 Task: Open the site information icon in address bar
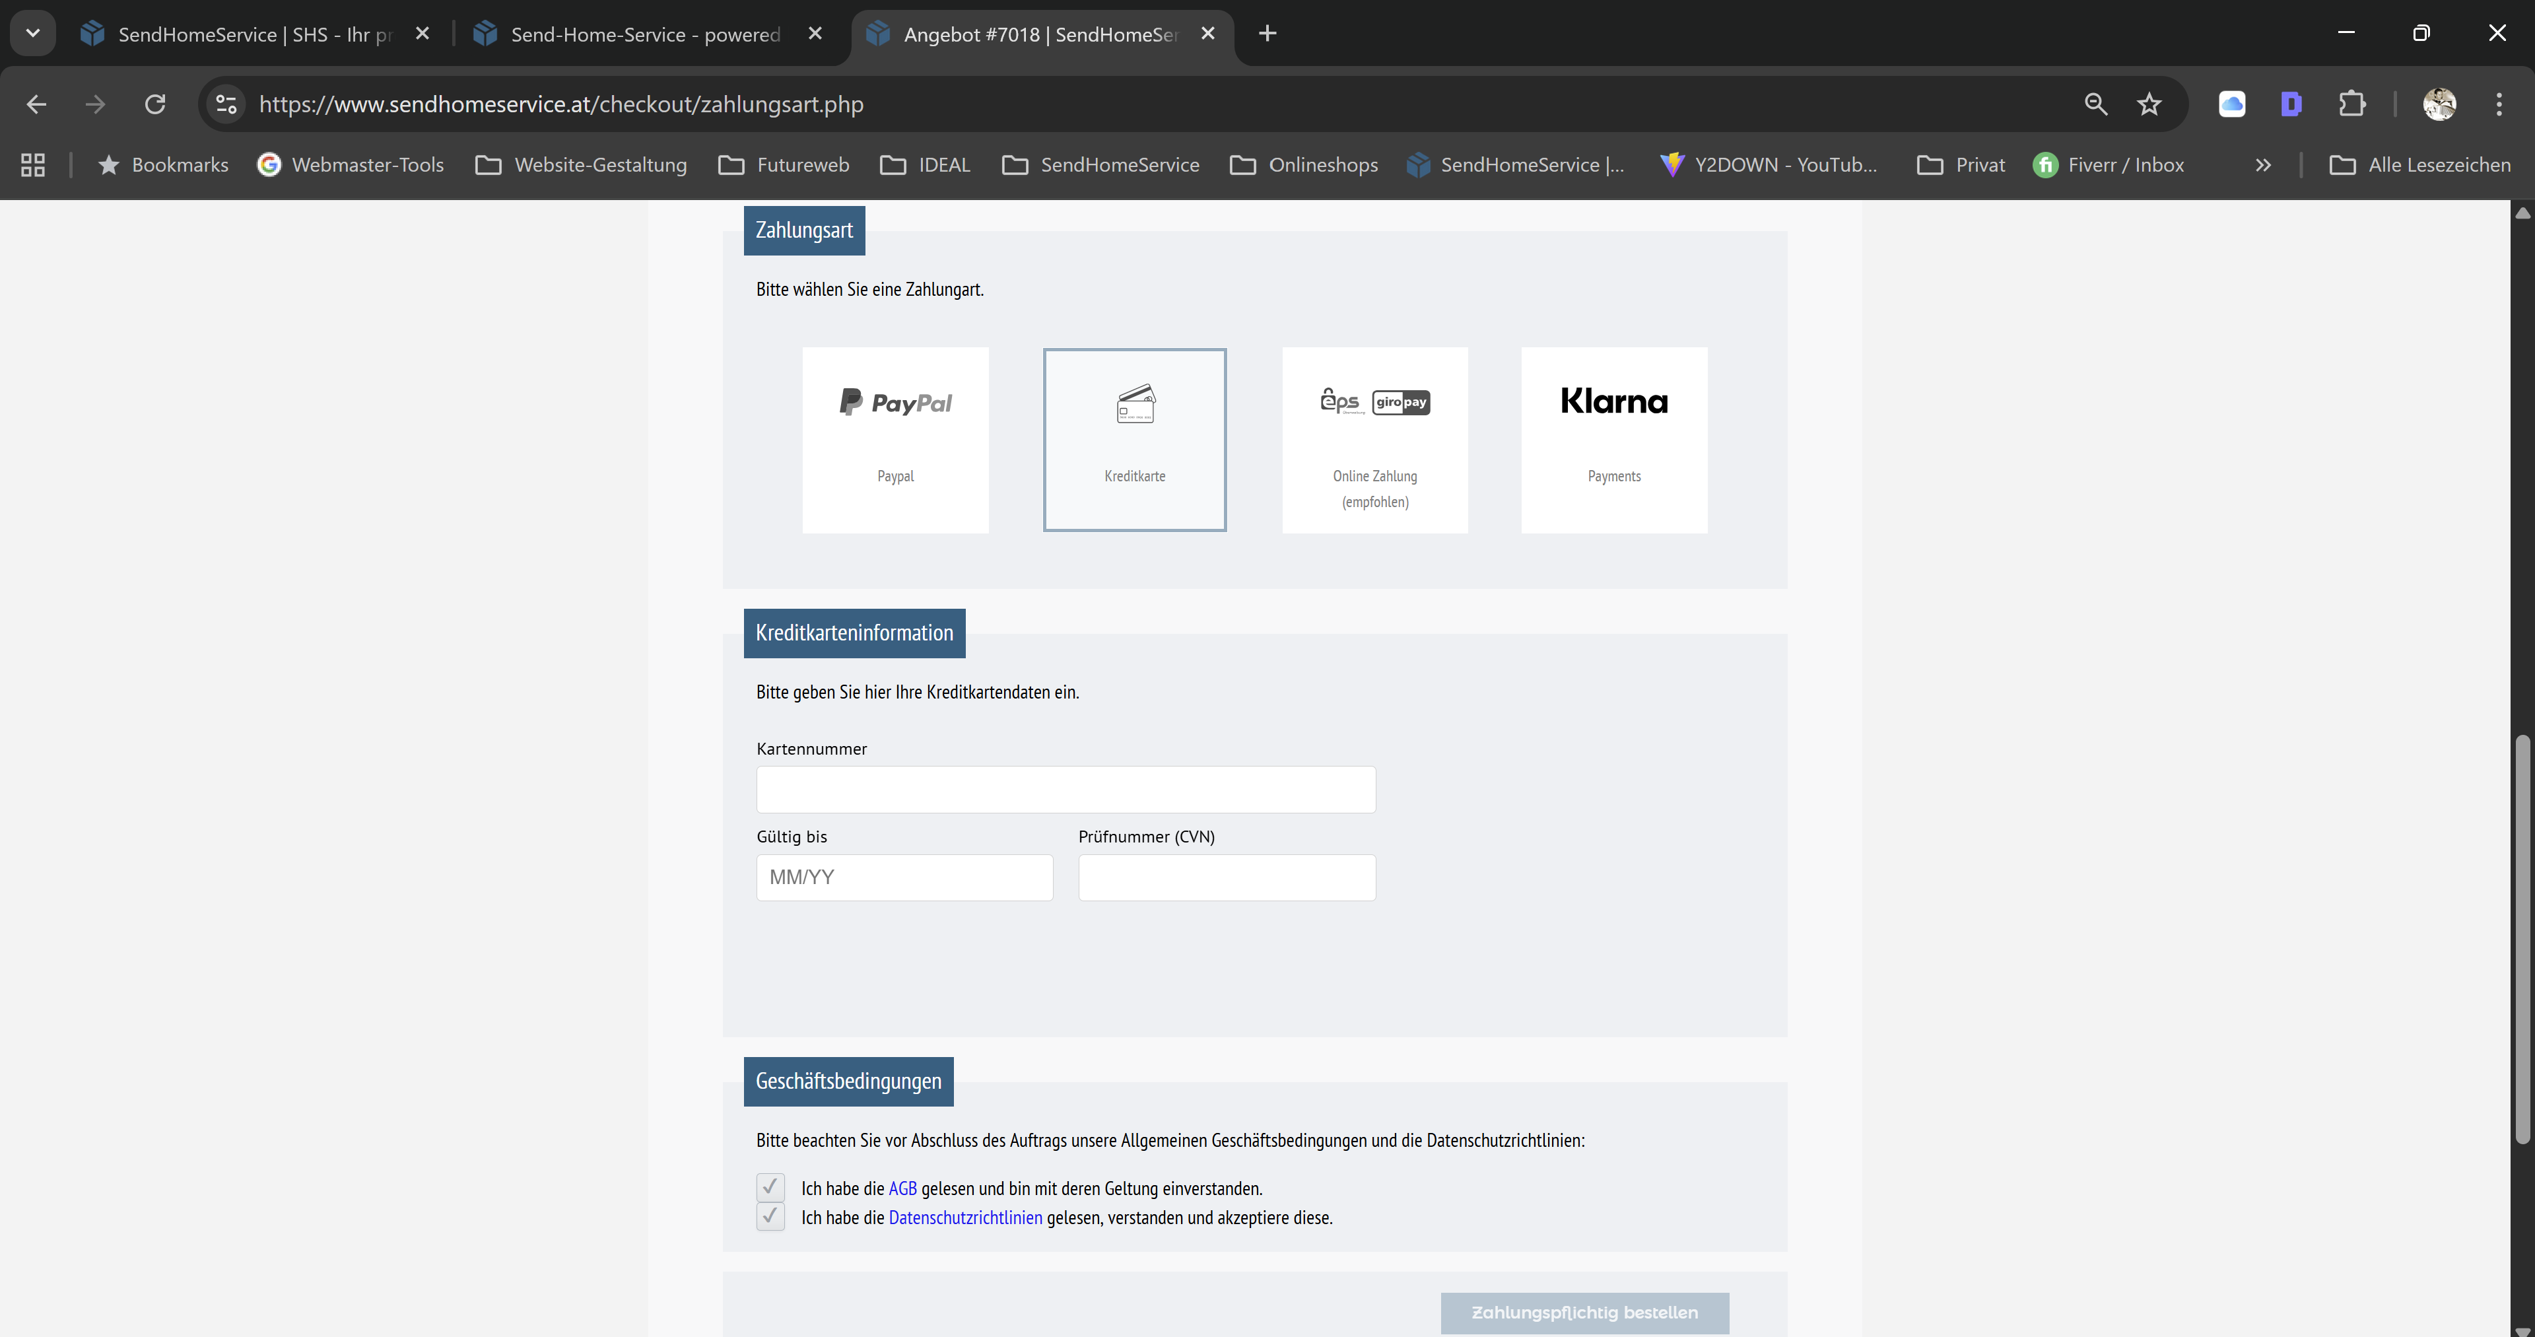pyautogui.click(x=226, y=104)
